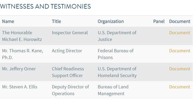The image size is (193, 100).
Task: Click the Document column header
Action: tap(180, 21)
